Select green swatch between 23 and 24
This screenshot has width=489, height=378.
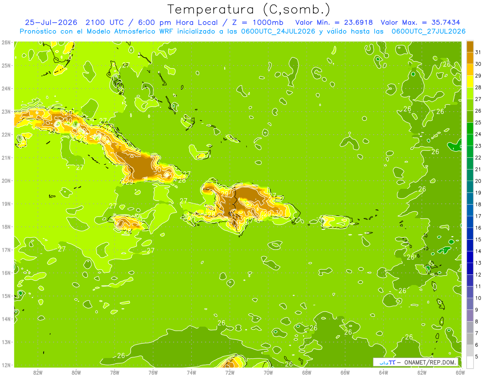click(470, 140)
